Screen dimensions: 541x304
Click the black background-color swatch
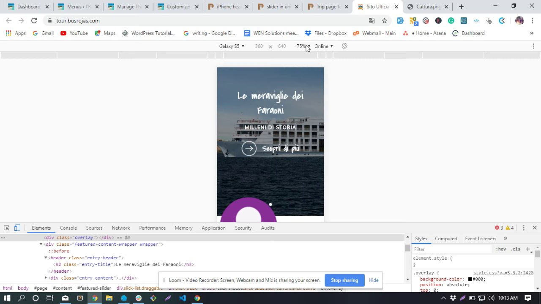point(470,279)
